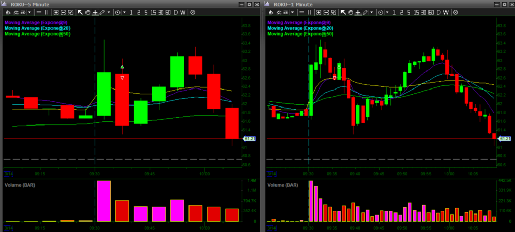The image size is (515, 232).
Task: Click the purple Moving Average (Expone@9) label in 5 Minute chart
Action: tap(36, 23)
